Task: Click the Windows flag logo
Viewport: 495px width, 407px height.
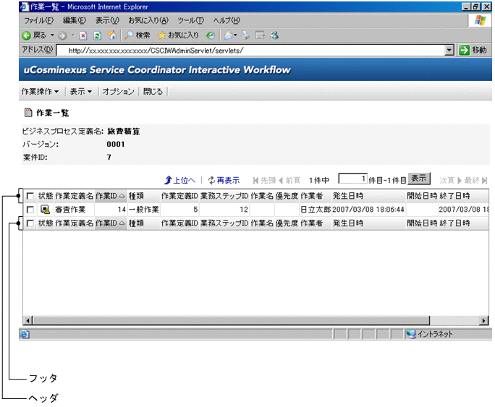Action: click(480, 20)
